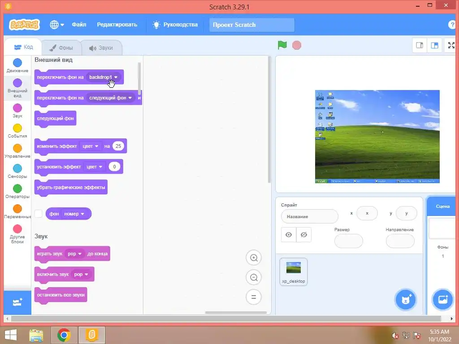
Task: Click the следующий фон block
Action: 55,118
